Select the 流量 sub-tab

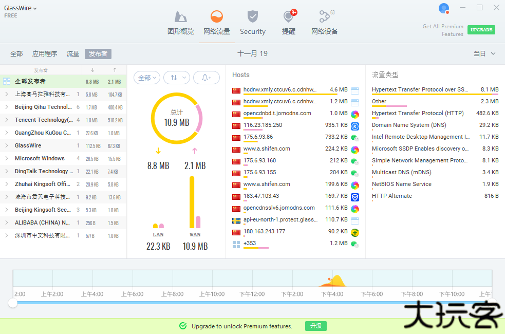pos(73,54)
